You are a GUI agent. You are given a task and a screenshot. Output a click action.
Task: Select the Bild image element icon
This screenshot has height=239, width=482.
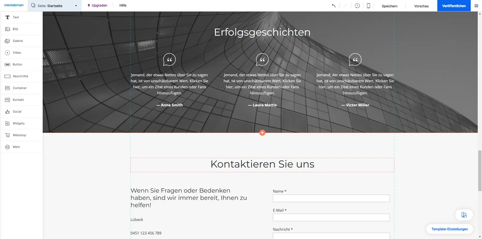click(x=8, y=29)
